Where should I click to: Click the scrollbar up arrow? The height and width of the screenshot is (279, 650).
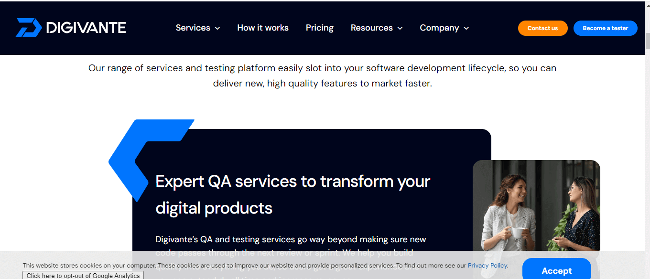click(x=648, y=4)
